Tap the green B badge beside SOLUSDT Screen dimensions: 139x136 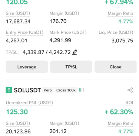coord(9,90)
